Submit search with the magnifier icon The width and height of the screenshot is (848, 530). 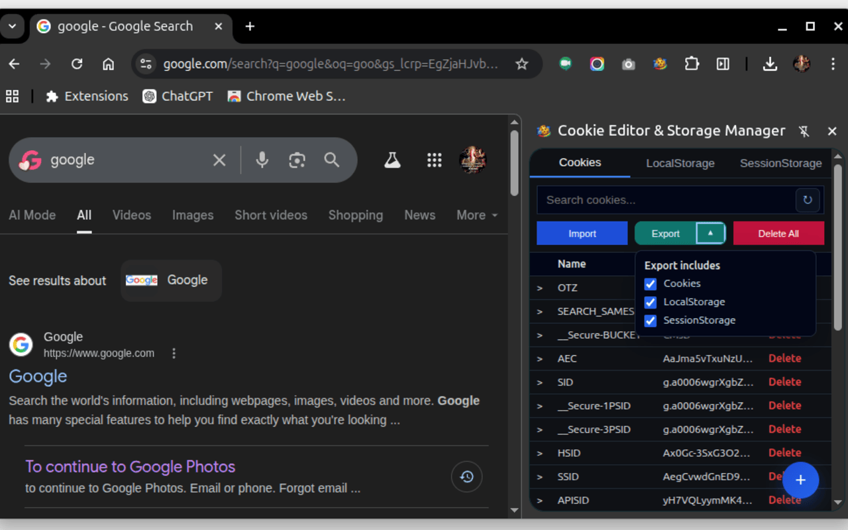[331, 160]
